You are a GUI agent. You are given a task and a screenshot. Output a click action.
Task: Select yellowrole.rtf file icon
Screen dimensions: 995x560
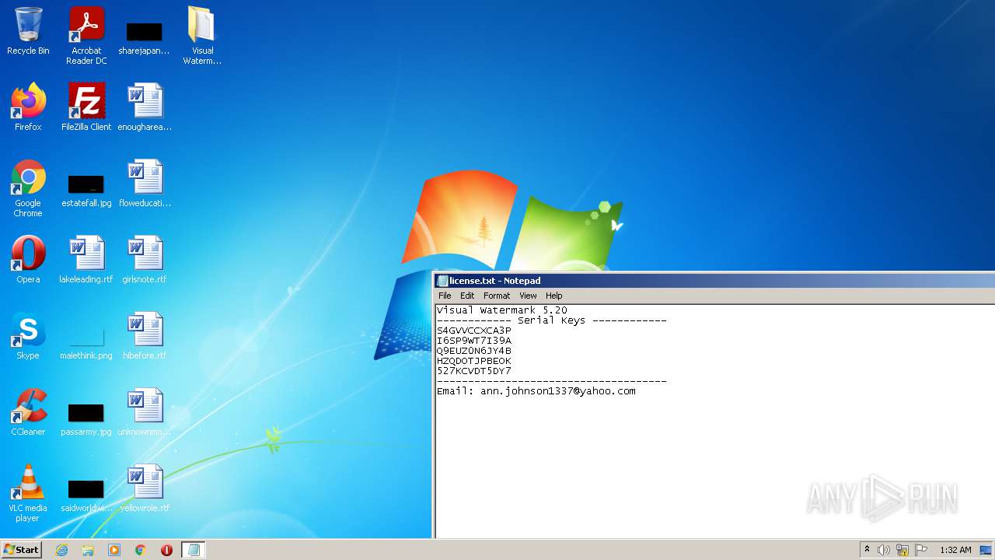click(x=145, y=488)
